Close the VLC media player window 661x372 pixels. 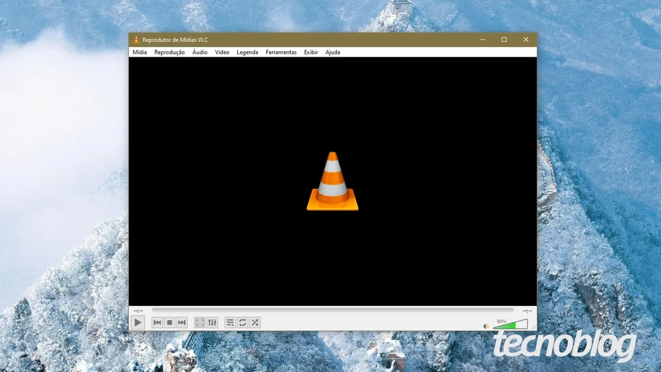(525, 40)
